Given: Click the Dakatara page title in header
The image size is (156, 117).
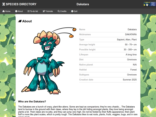Looking at the screenshot, I should pos(83,4).
